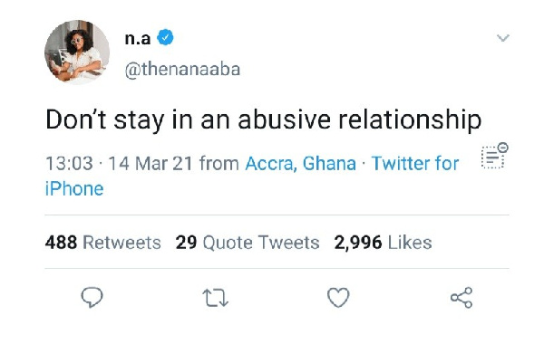This screenshot has height=344, width=544.
Task: Like the tweet with heart icon
Action: pos(338,298)
